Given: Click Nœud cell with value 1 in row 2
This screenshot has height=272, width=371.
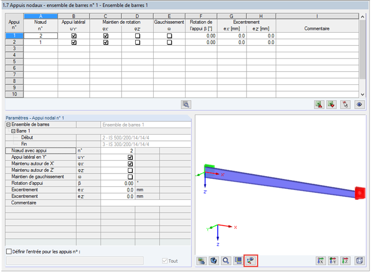Looking at the screenshot, I should 41,42.
